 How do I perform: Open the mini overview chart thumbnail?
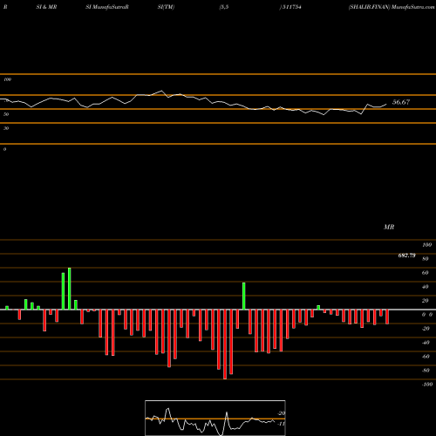[215, 418]
